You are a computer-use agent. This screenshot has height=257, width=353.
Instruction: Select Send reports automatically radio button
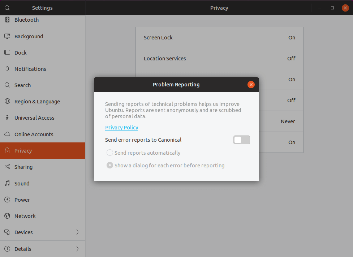coord(110,153)
